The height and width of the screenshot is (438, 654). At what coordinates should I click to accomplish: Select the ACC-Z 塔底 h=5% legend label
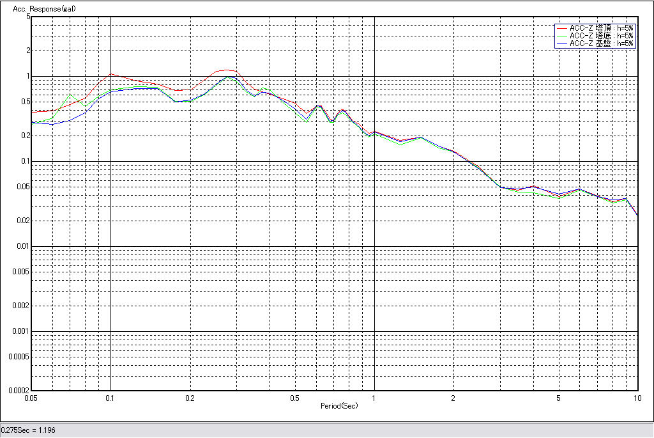tap(601, 36)
